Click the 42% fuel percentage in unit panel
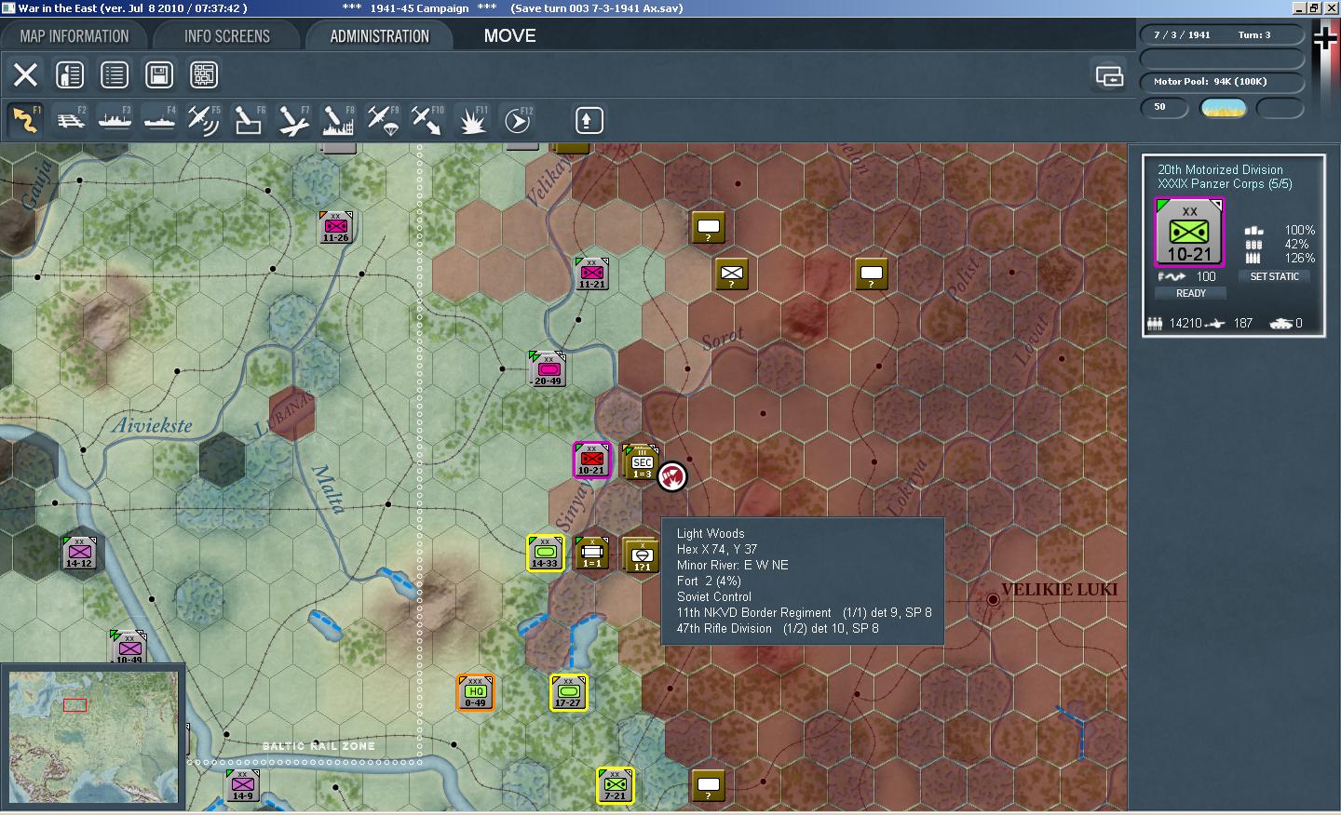The height and width of the screenshot is (815, 1341). [x=1296, y=244]
